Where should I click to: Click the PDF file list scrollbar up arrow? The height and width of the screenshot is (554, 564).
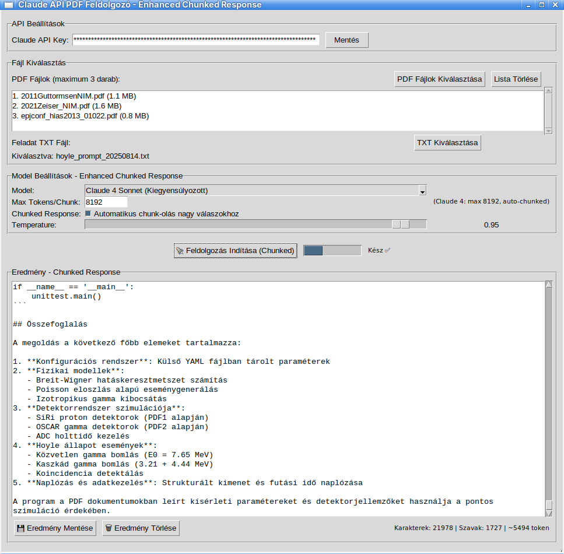tap(548, 90)
